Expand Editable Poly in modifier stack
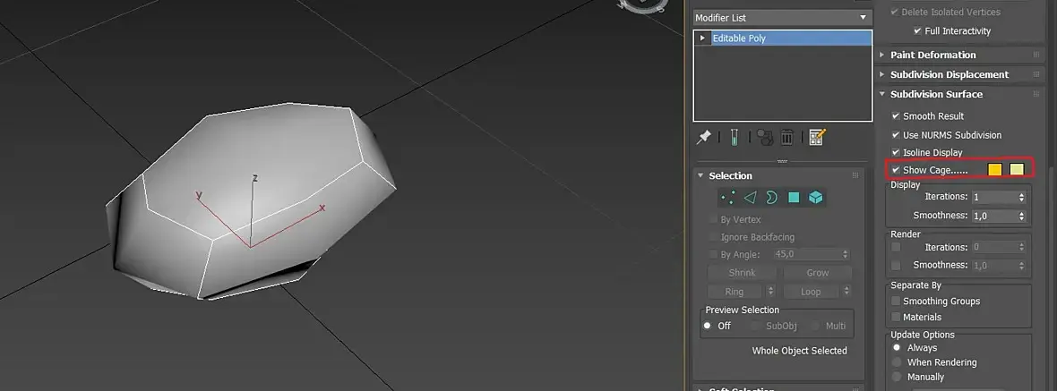The height and width of the screenshot is (391, 1057). tap(702, 38)
